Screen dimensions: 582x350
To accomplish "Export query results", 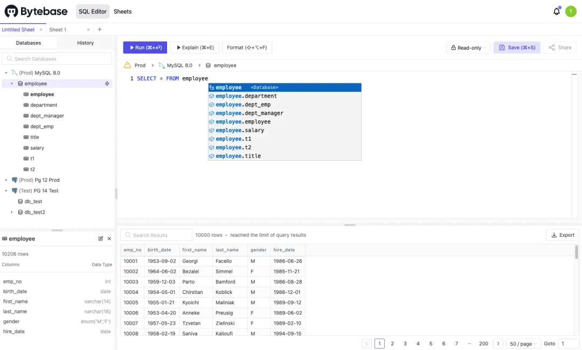I will [x=562, y=235].
